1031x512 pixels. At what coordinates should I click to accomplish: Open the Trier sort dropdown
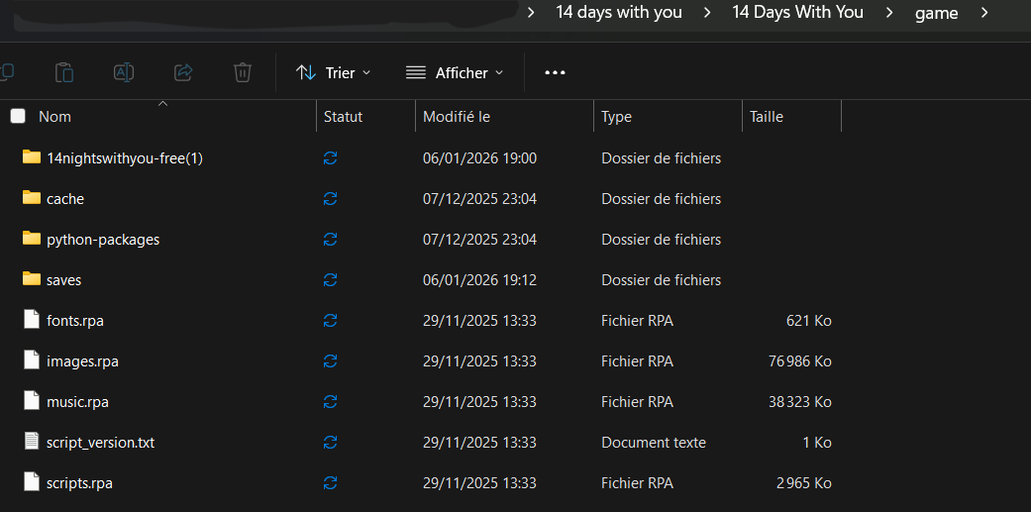pyautogui.click(x=334, y=72)
